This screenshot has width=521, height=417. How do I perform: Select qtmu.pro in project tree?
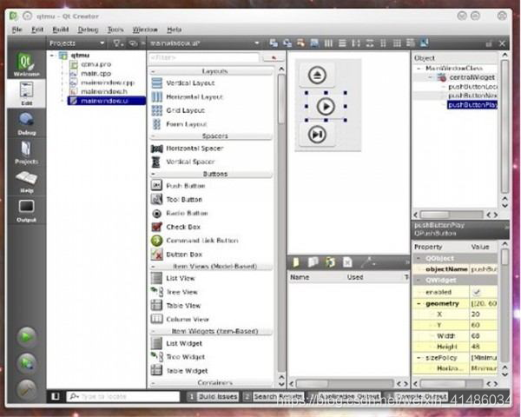(96, 64)
